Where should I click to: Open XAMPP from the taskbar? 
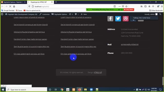(x=74, y=90)
